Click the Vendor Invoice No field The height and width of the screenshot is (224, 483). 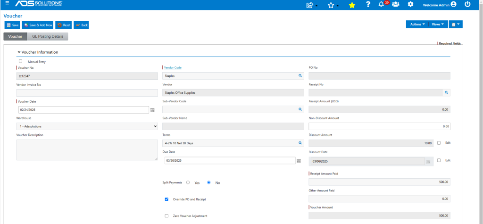[87, 93]
